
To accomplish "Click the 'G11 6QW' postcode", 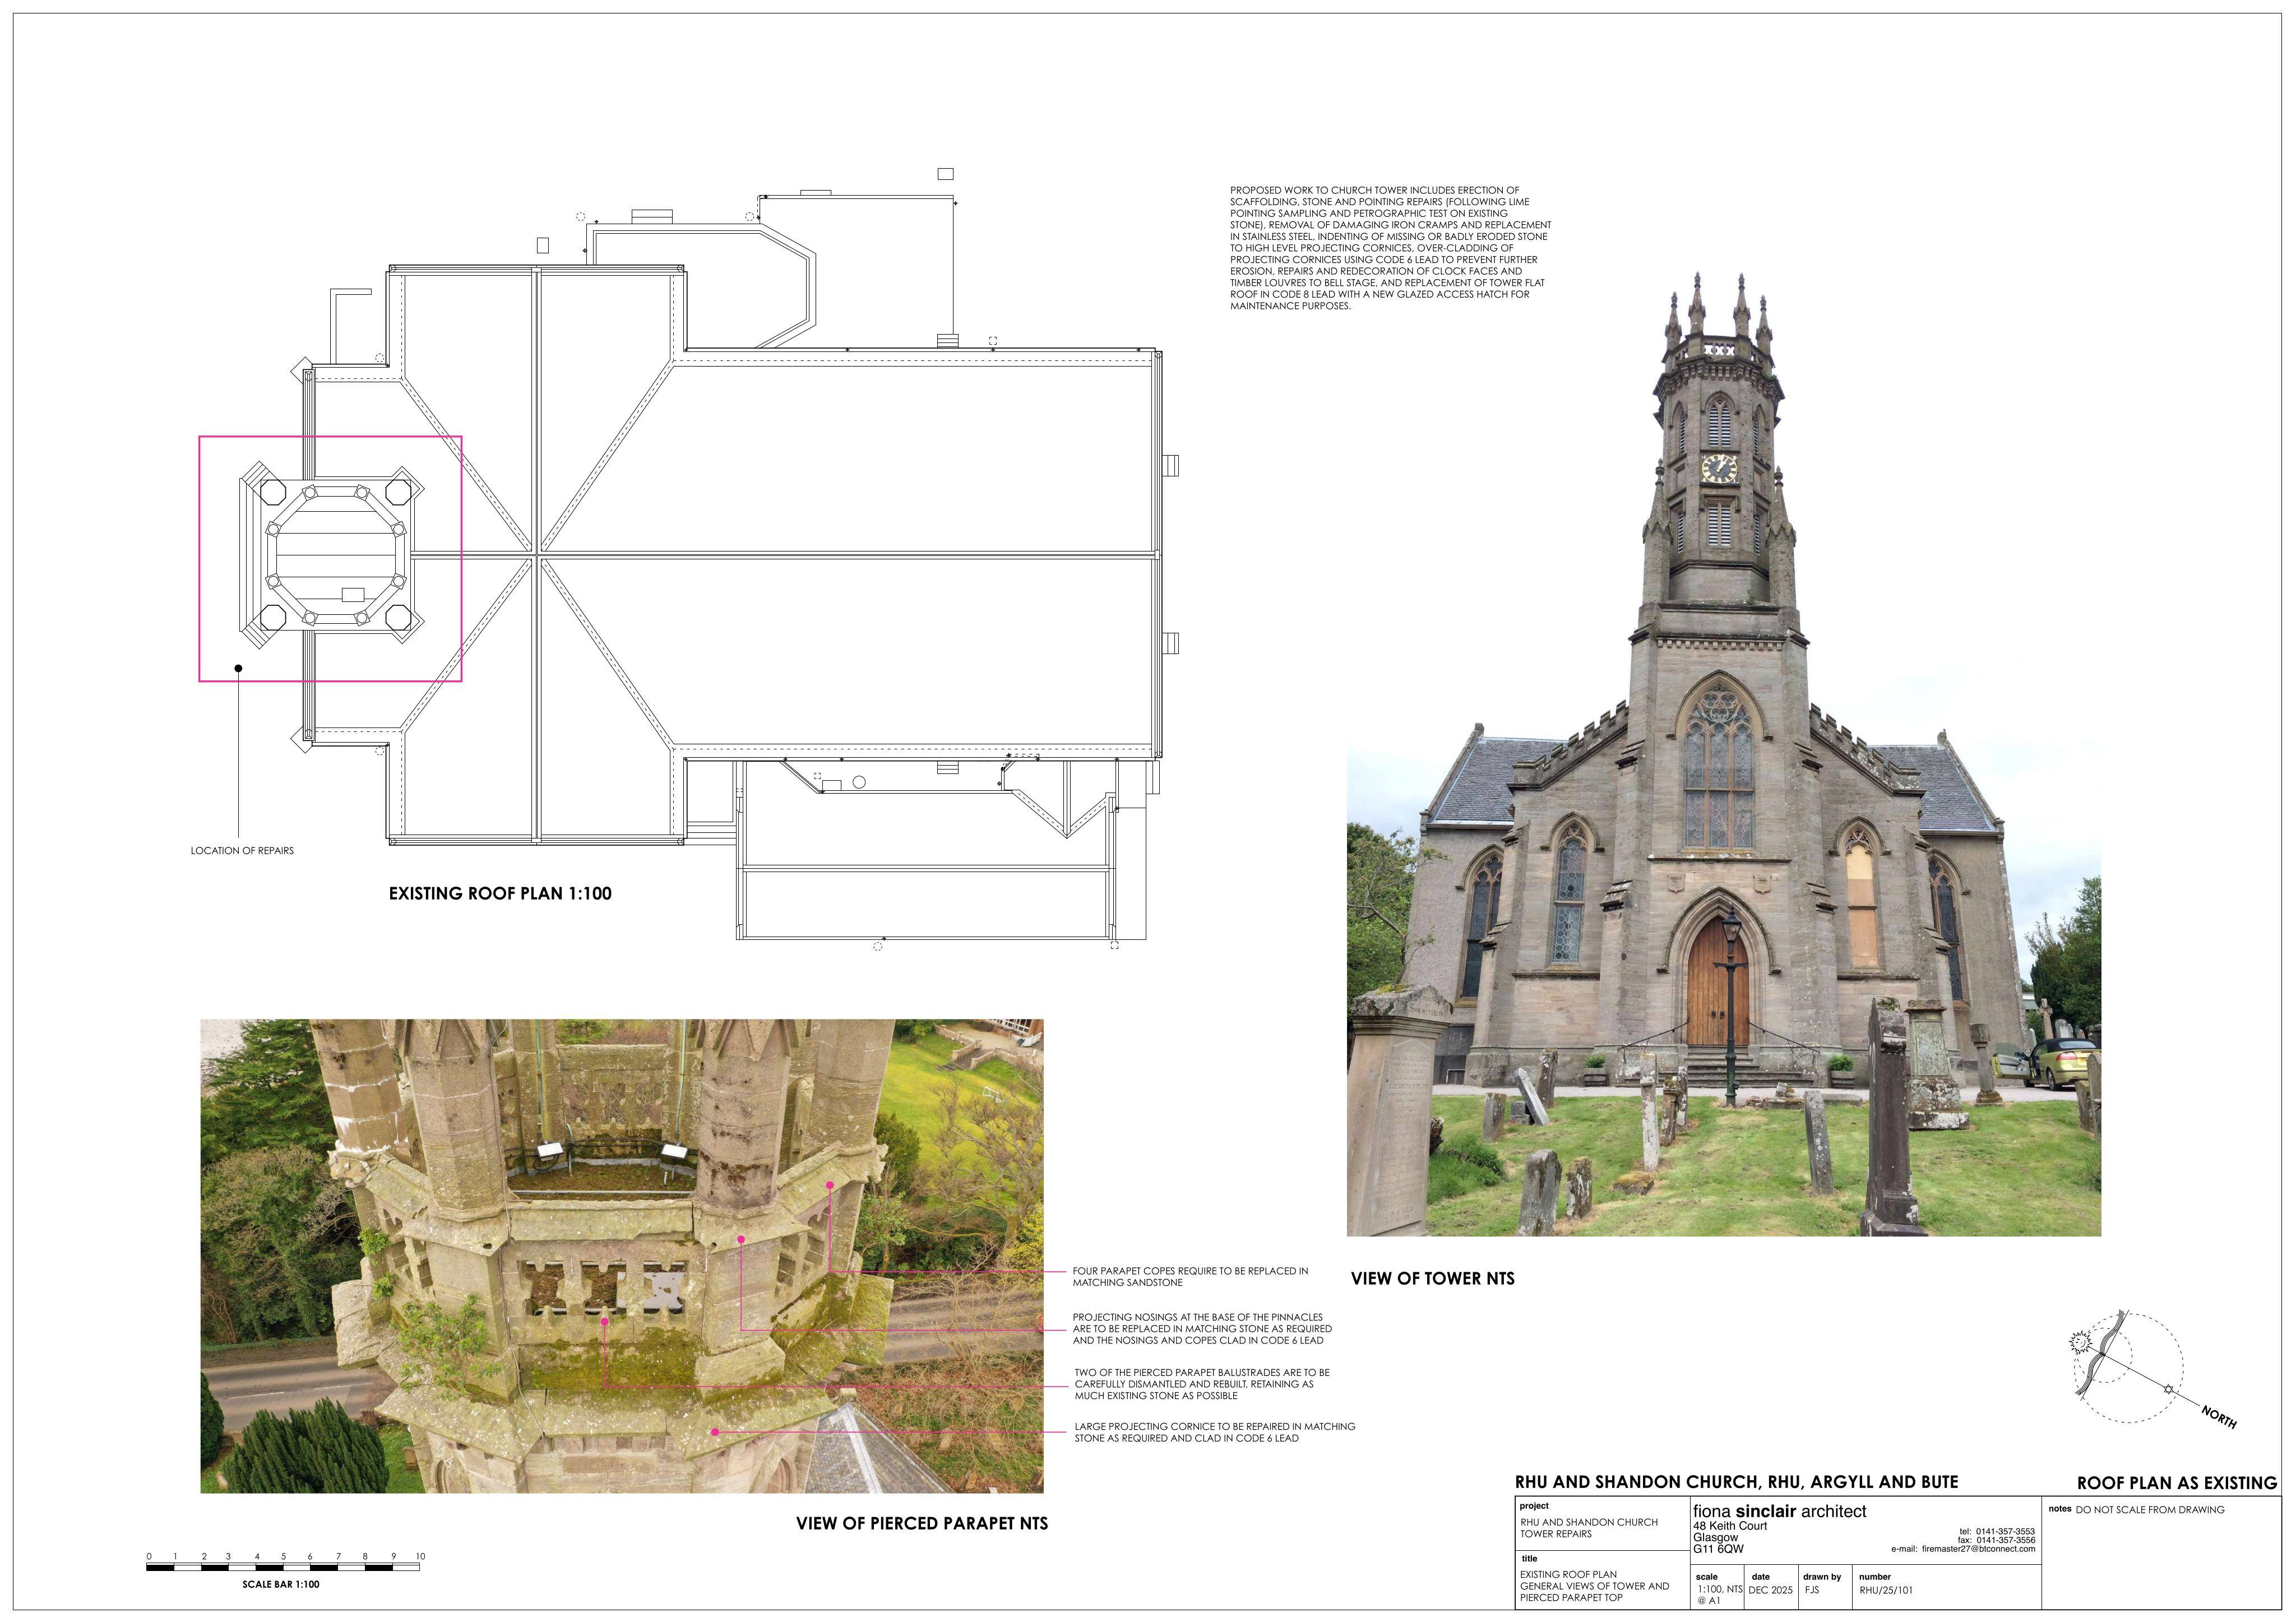I will (1718, 1549).
